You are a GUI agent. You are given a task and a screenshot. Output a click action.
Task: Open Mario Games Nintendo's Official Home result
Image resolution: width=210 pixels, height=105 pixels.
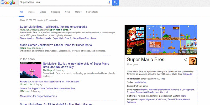coord(56,45)
